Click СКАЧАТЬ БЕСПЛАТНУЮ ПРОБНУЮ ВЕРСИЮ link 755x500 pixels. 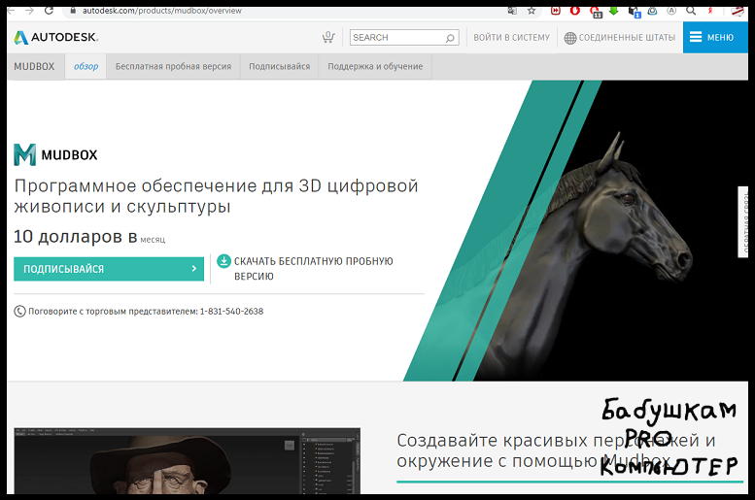tap(314, 269)
